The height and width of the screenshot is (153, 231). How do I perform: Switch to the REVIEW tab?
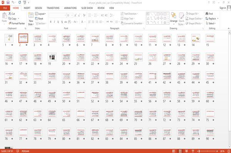[x=101, y=8]
